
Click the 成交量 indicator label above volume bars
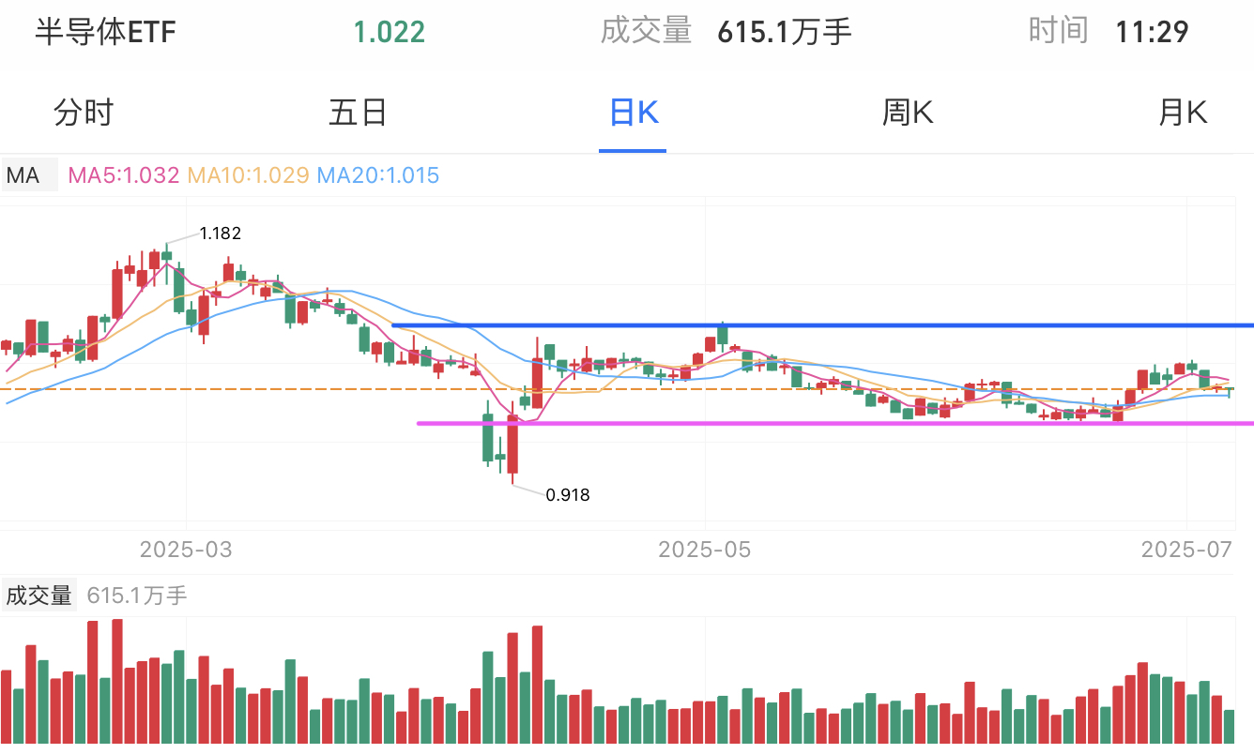pyautogui.click(x=39, y=596)
